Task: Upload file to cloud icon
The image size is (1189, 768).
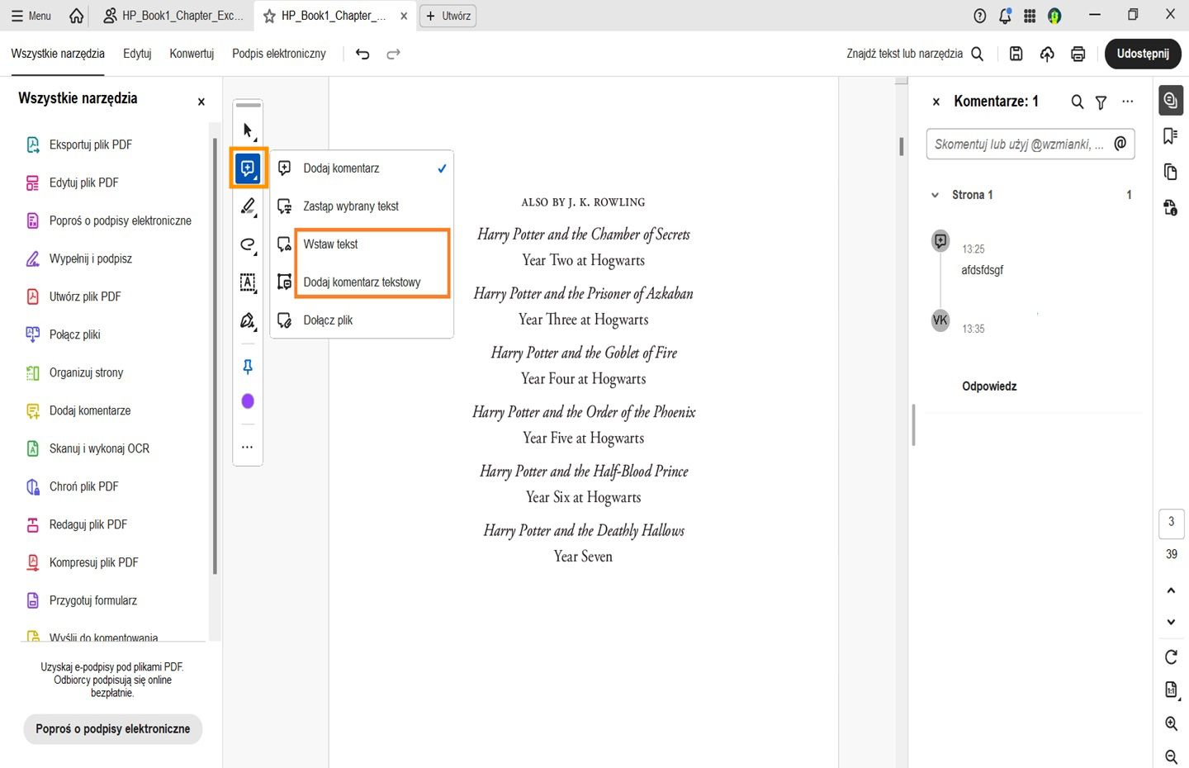Action: (1047, 54)
